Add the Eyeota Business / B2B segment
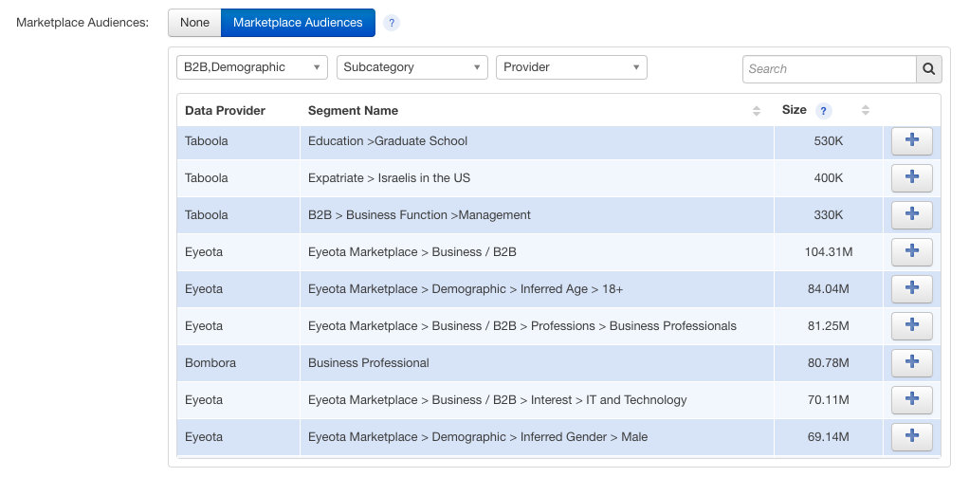 click(911, 252)
